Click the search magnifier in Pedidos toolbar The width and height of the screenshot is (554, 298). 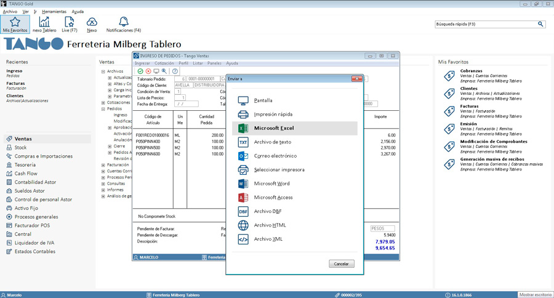point(164,71)
